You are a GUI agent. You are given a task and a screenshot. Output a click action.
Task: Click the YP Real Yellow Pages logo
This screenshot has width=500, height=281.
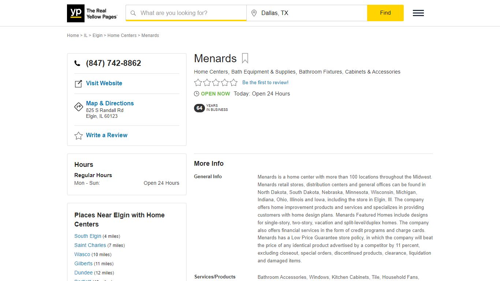click(92, 14)
